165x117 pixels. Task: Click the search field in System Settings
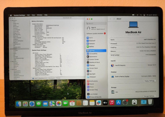[x=96, y=23]
